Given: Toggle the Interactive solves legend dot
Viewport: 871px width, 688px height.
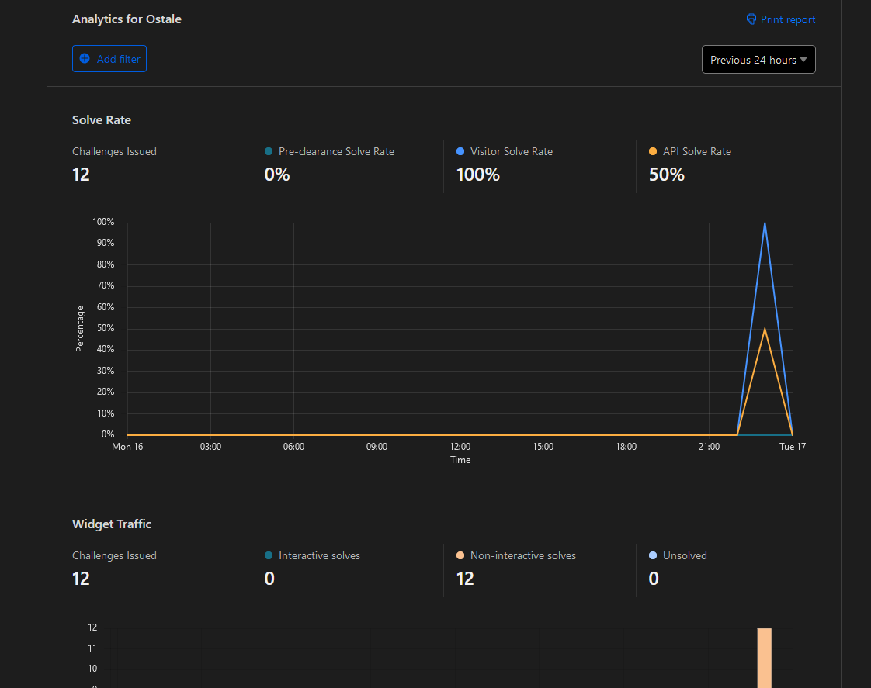Looking at the screenshot, I should pos(269,555).
